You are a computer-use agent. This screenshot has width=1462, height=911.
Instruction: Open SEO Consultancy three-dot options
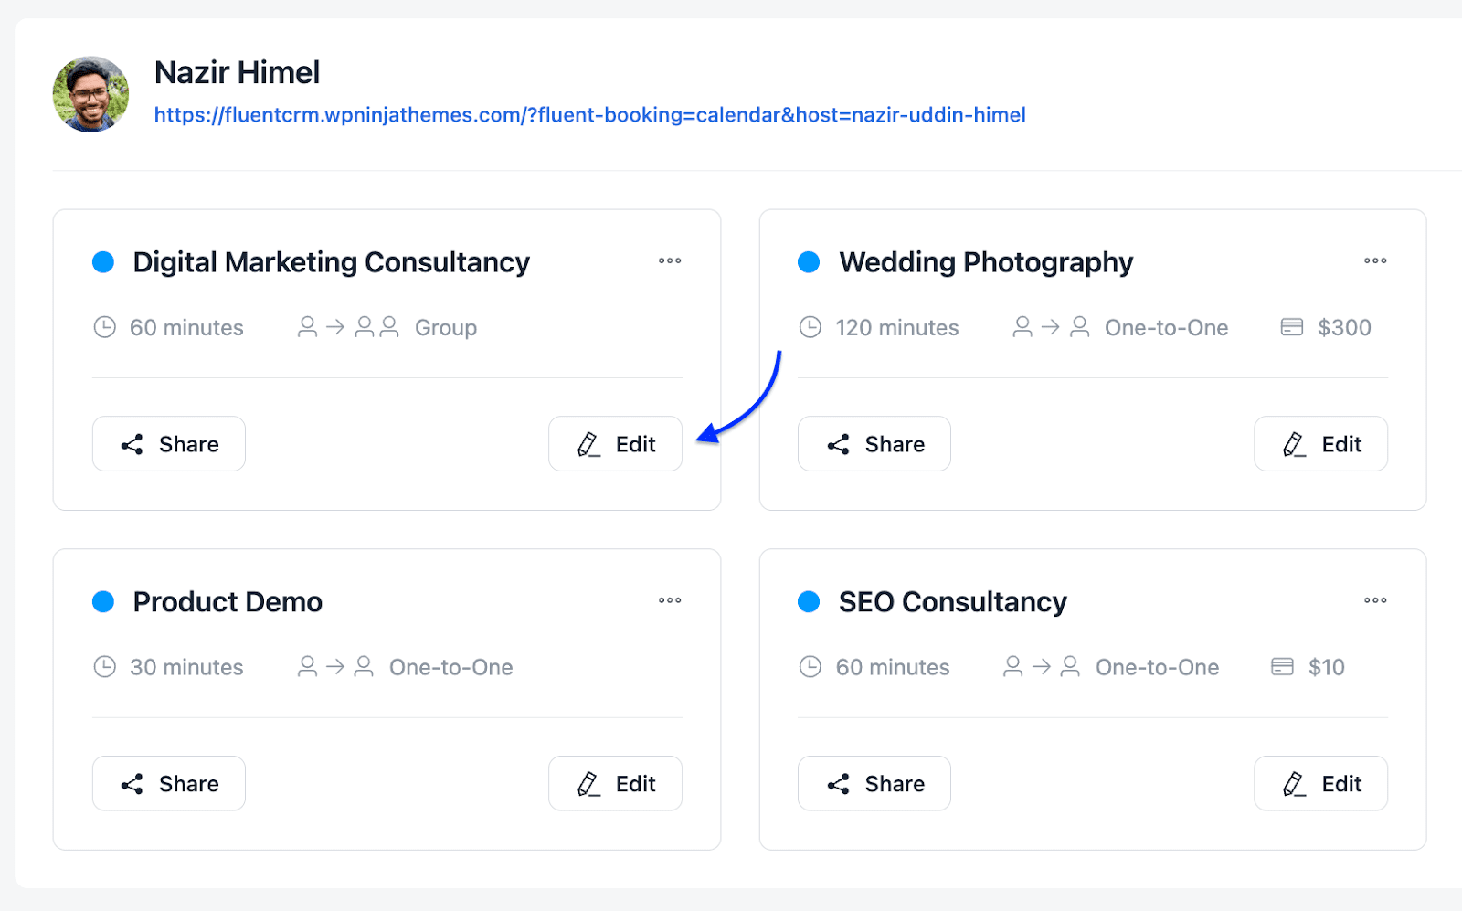click(x=1375, y=601)
